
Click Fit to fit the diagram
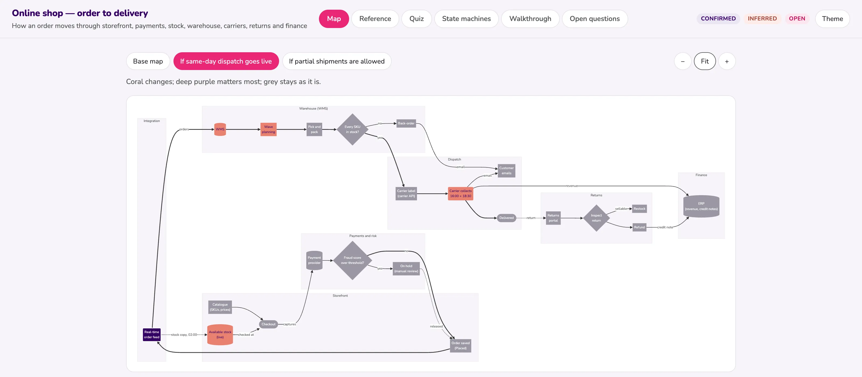click(x=705, y=61)
